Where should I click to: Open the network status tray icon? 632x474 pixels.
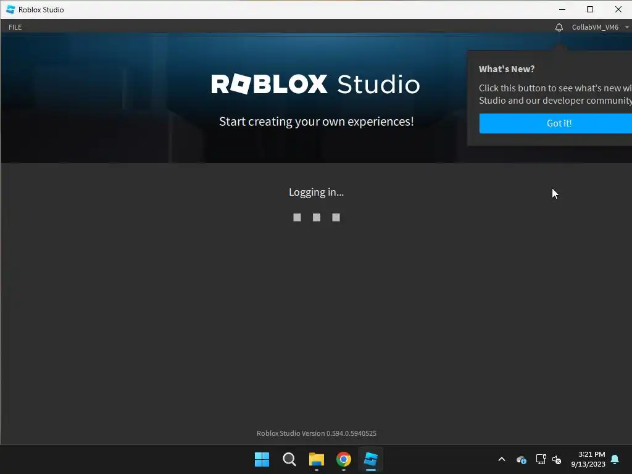[x=541, y=459]
